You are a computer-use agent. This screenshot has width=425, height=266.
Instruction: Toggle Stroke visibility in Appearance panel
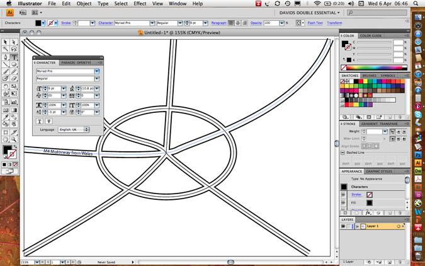point(344,195)
